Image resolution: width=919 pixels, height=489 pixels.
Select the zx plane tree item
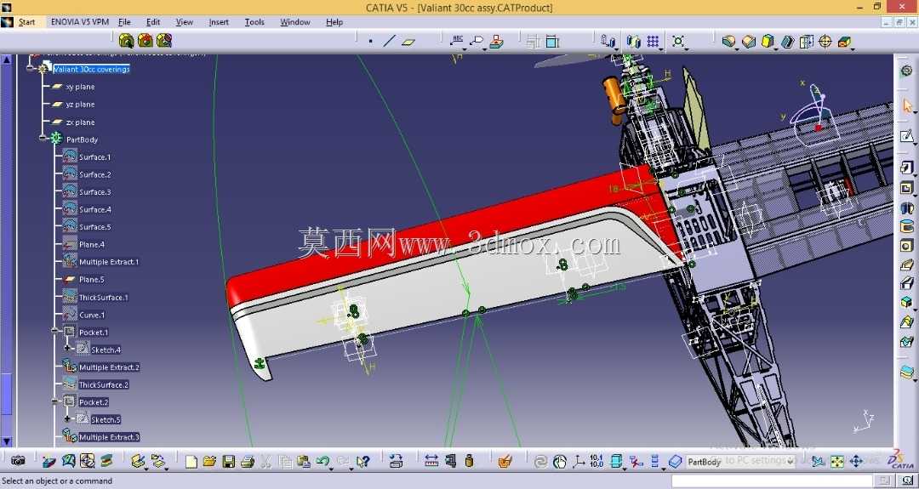(x=80, y=122)
